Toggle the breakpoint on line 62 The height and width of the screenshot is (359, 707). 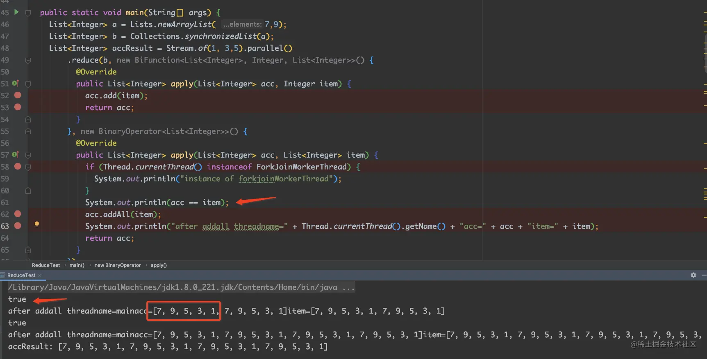(x=18, y=214)
